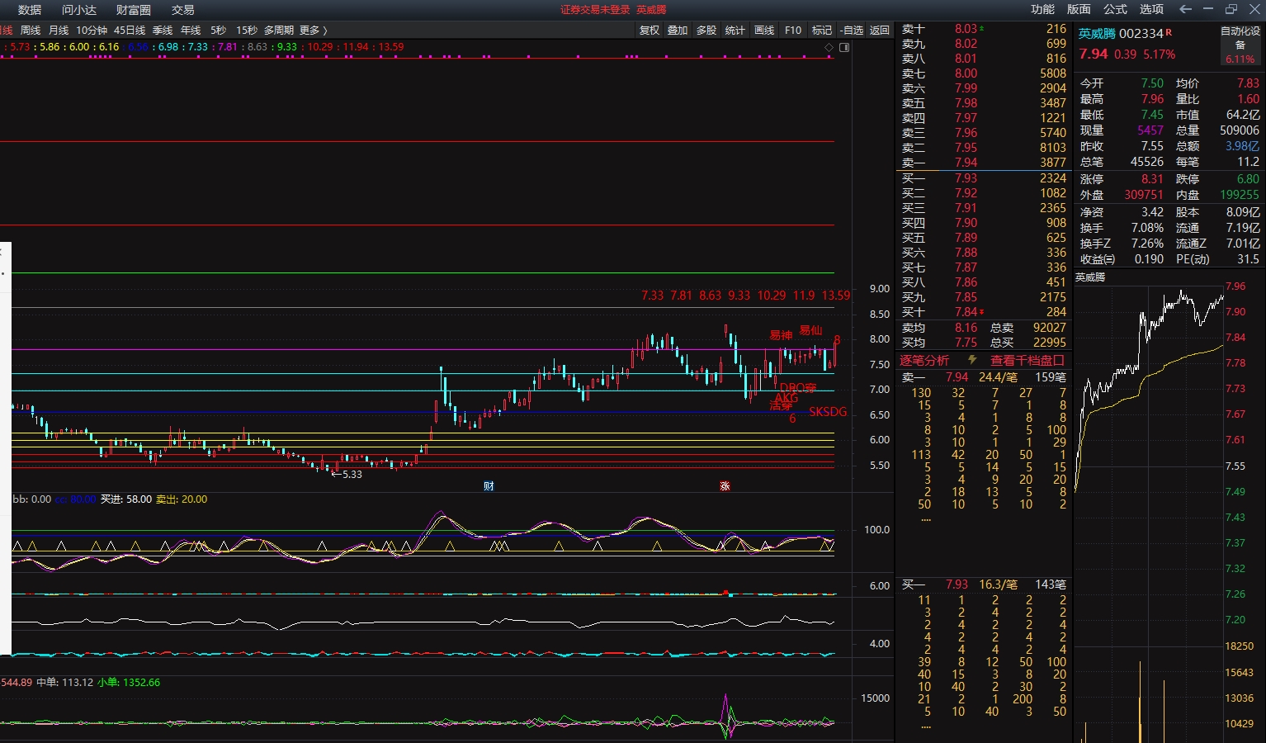Click the 查看千档盘口 link
Viewport: 1266px width, 743px height.
1027,360
